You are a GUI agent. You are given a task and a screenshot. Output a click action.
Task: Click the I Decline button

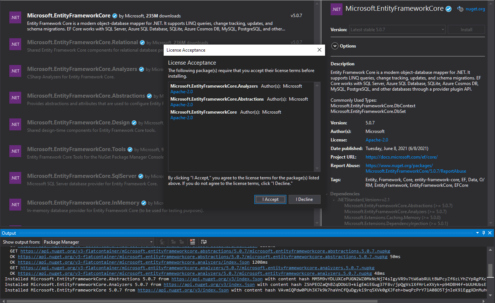(x=304, y=199)
